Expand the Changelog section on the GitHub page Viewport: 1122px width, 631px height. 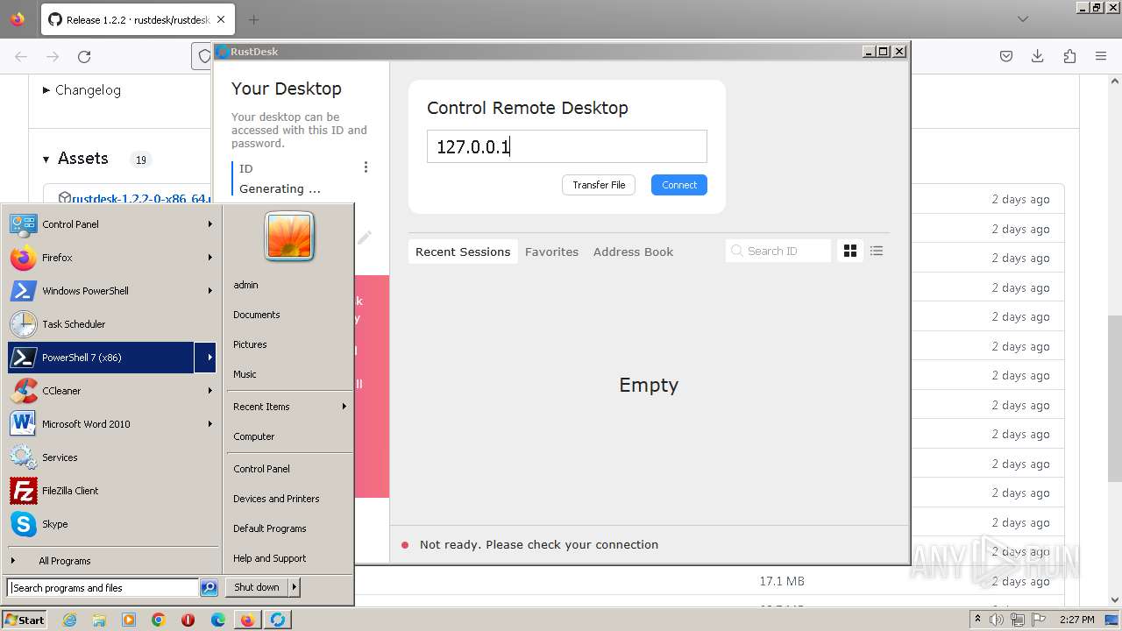[x=82, y=90]
